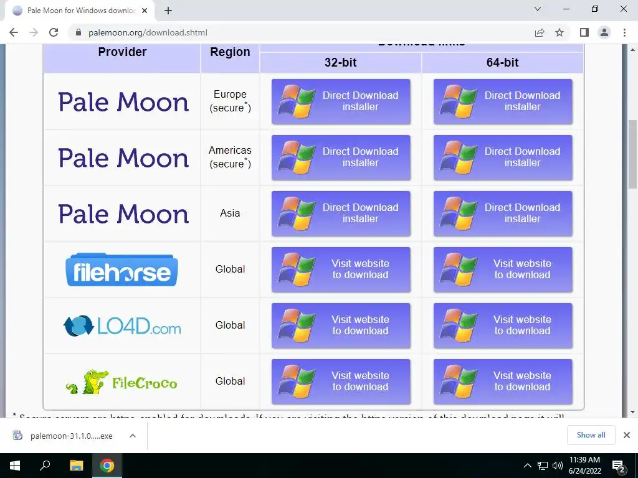Download Americas 64-bit direct installer

tap(503, 157)
